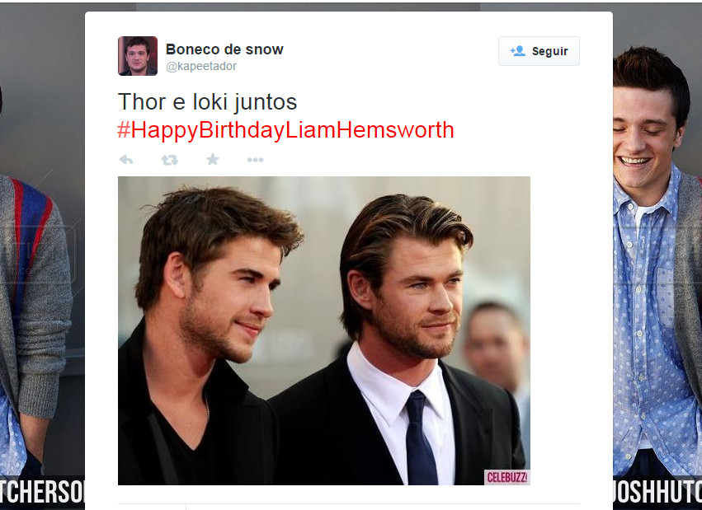The height and width of the screenshot is (510, 702).
Task: Click the CELEBUZZ watermark on the photo
Action: point(506,477)
